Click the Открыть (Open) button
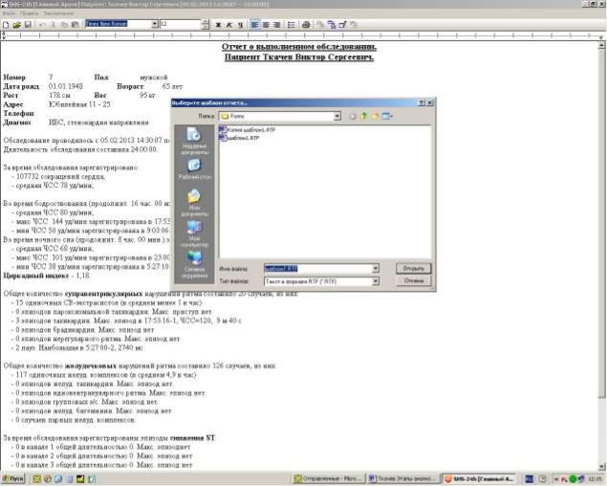The width and height of the screenshot is (607, 486). click(x=414, y=268)
